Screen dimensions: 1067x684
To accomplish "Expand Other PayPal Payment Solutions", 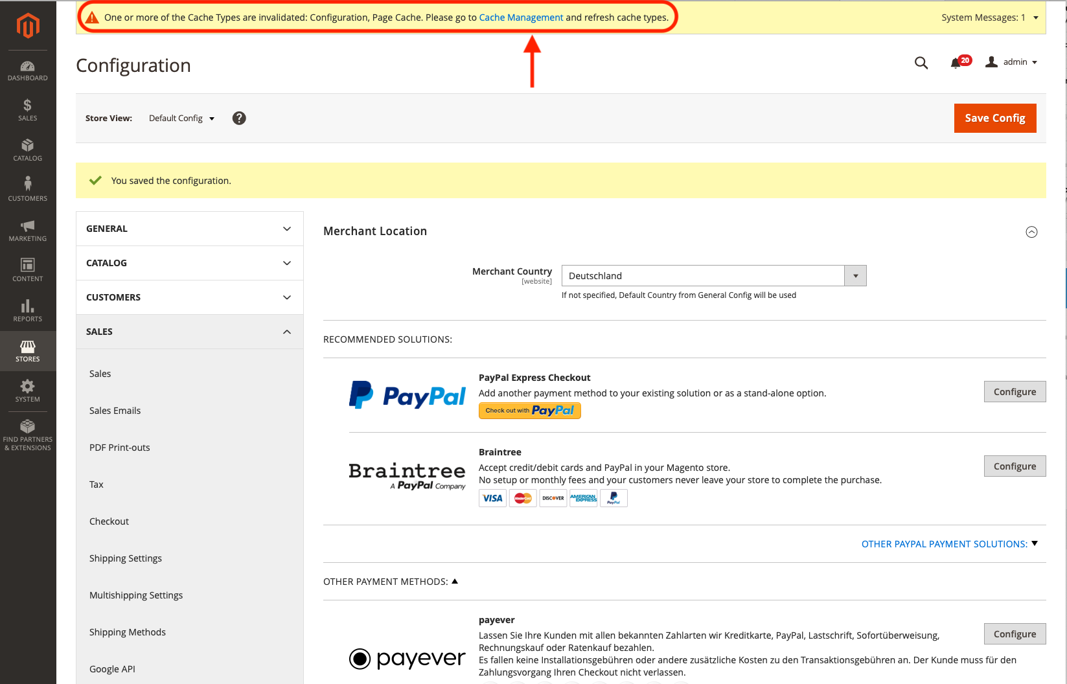I will (950, 544).
